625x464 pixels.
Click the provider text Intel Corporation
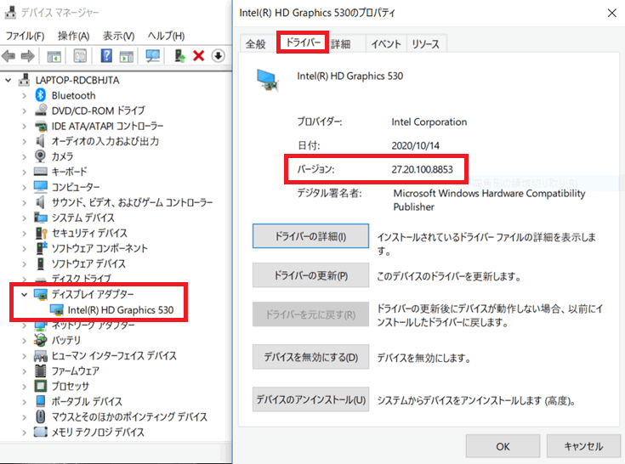(429, 122)
